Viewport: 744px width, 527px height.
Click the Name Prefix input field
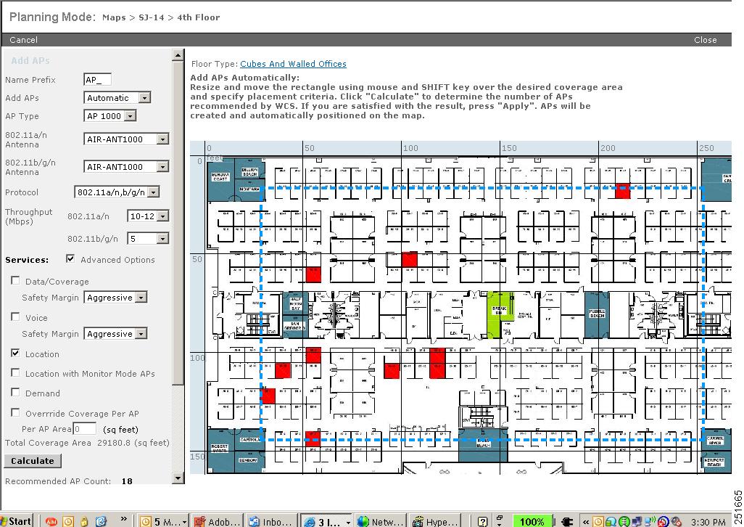pos(96,79)
